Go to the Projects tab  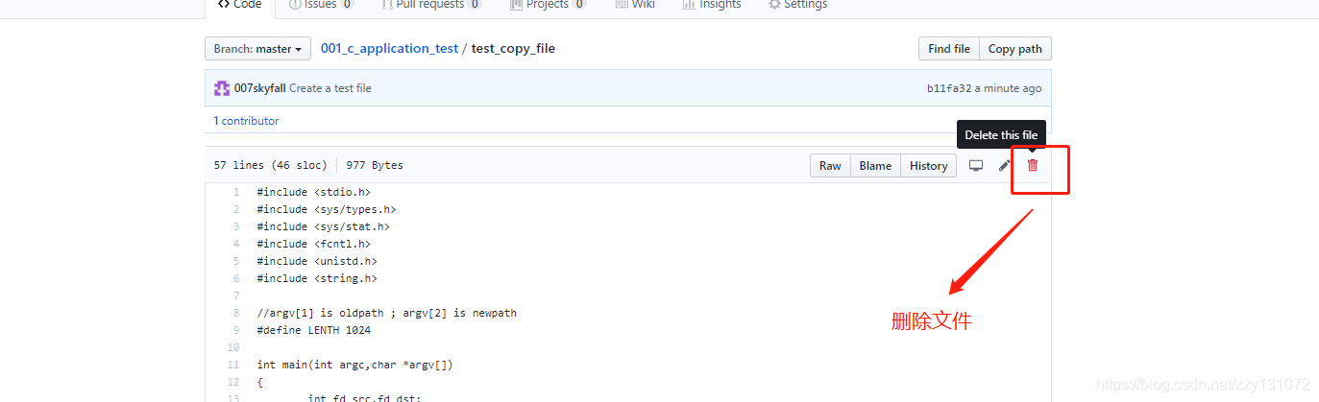(549, 5)
